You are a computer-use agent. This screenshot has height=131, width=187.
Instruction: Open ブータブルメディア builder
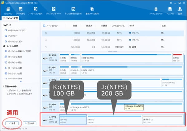click(x=156, y=11)
